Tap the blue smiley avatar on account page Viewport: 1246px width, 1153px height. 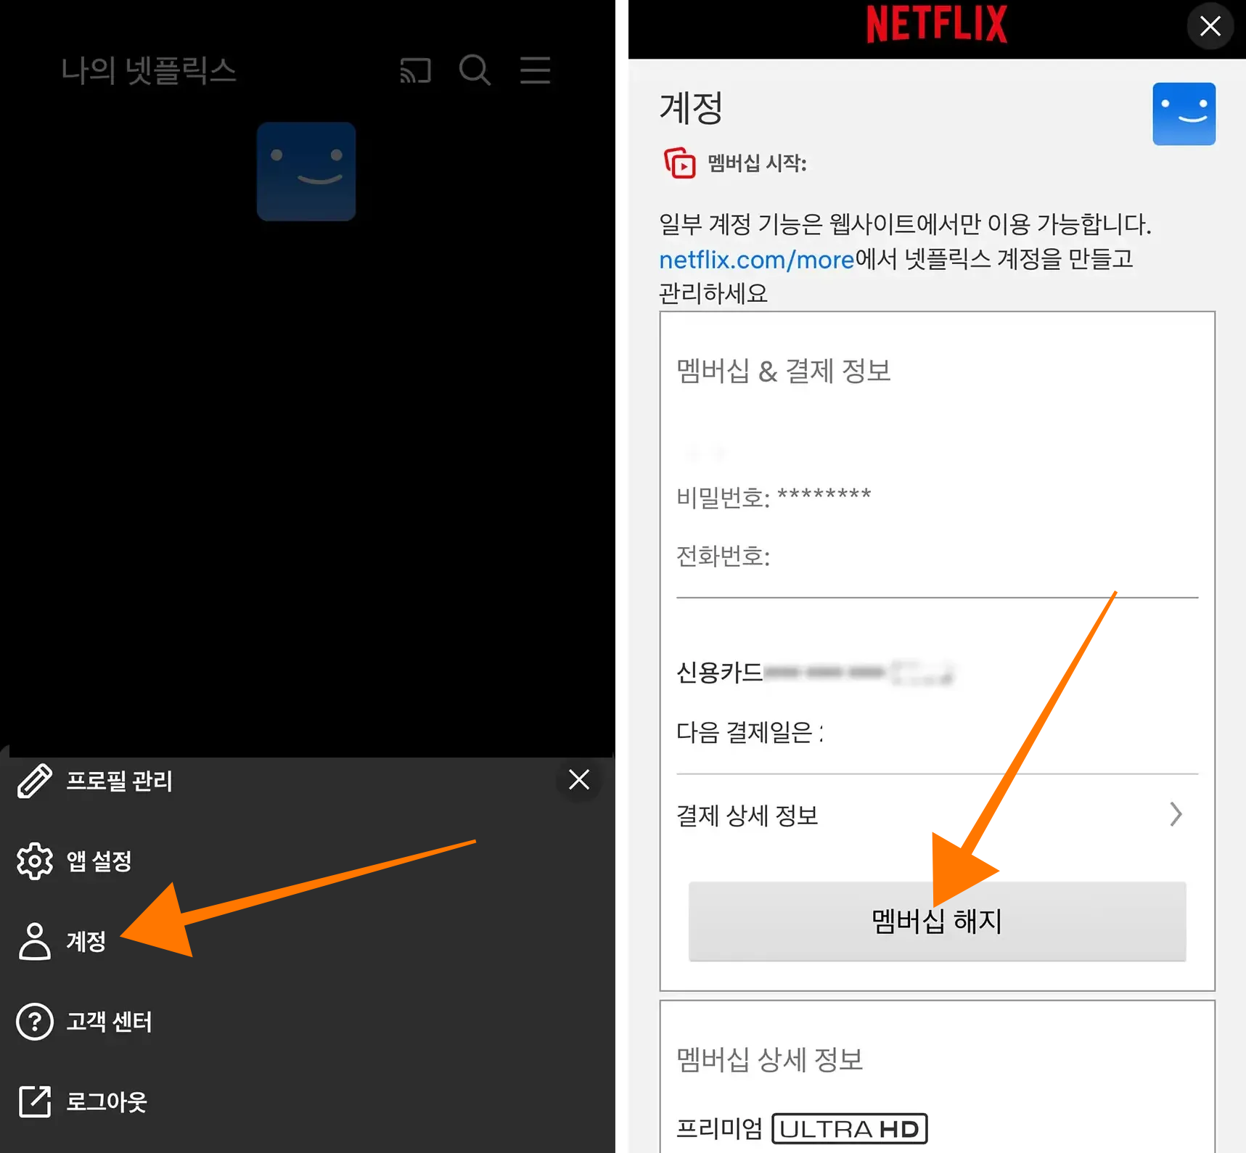coord(1184,114)
